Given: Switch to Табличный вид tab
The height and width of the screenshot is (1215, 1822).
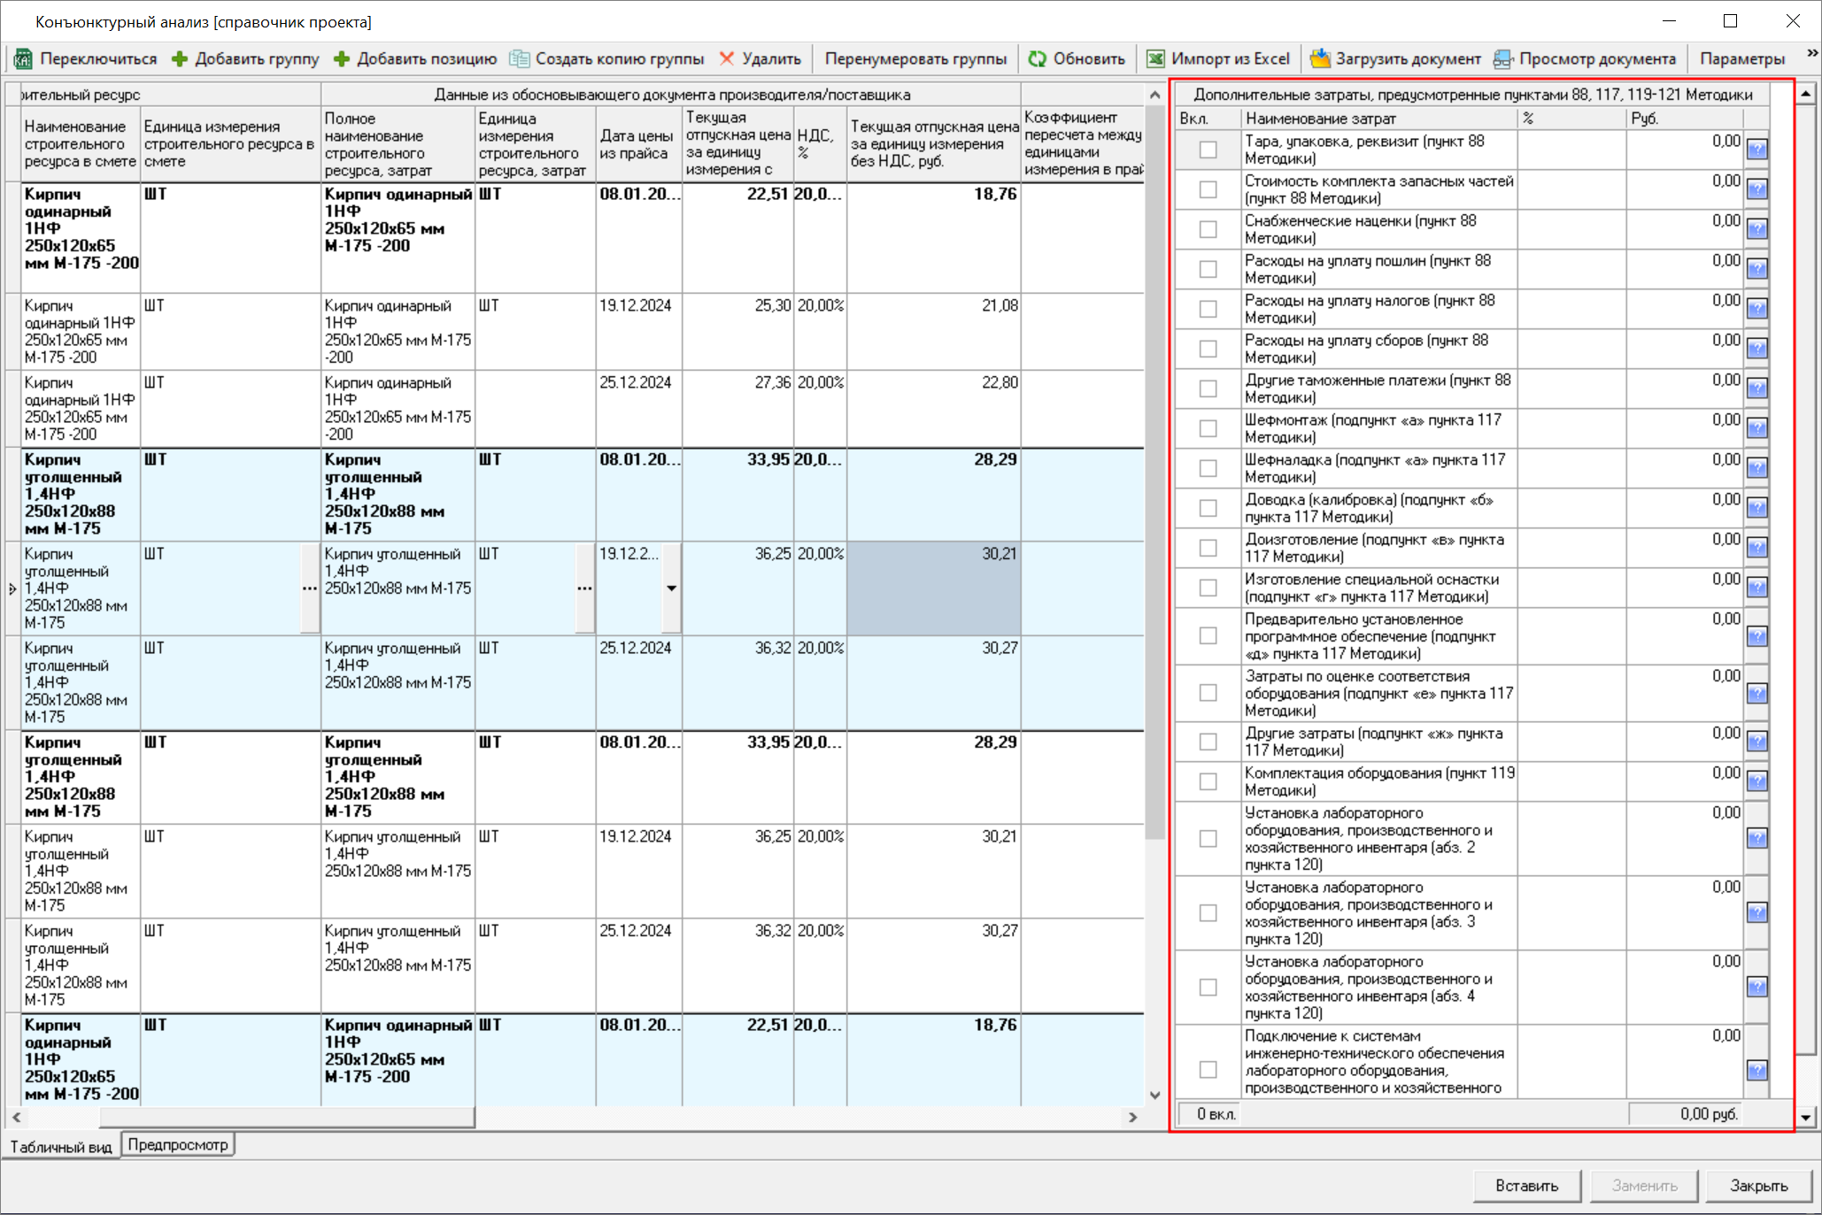Looking at the screenshot, I should (x=61, y=1146).
